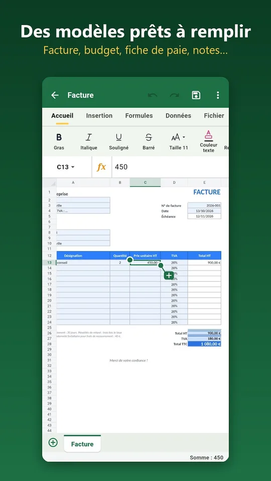Viewport: 271px width, 481px height.
Task: Select column D header
Action: point(174,182)
